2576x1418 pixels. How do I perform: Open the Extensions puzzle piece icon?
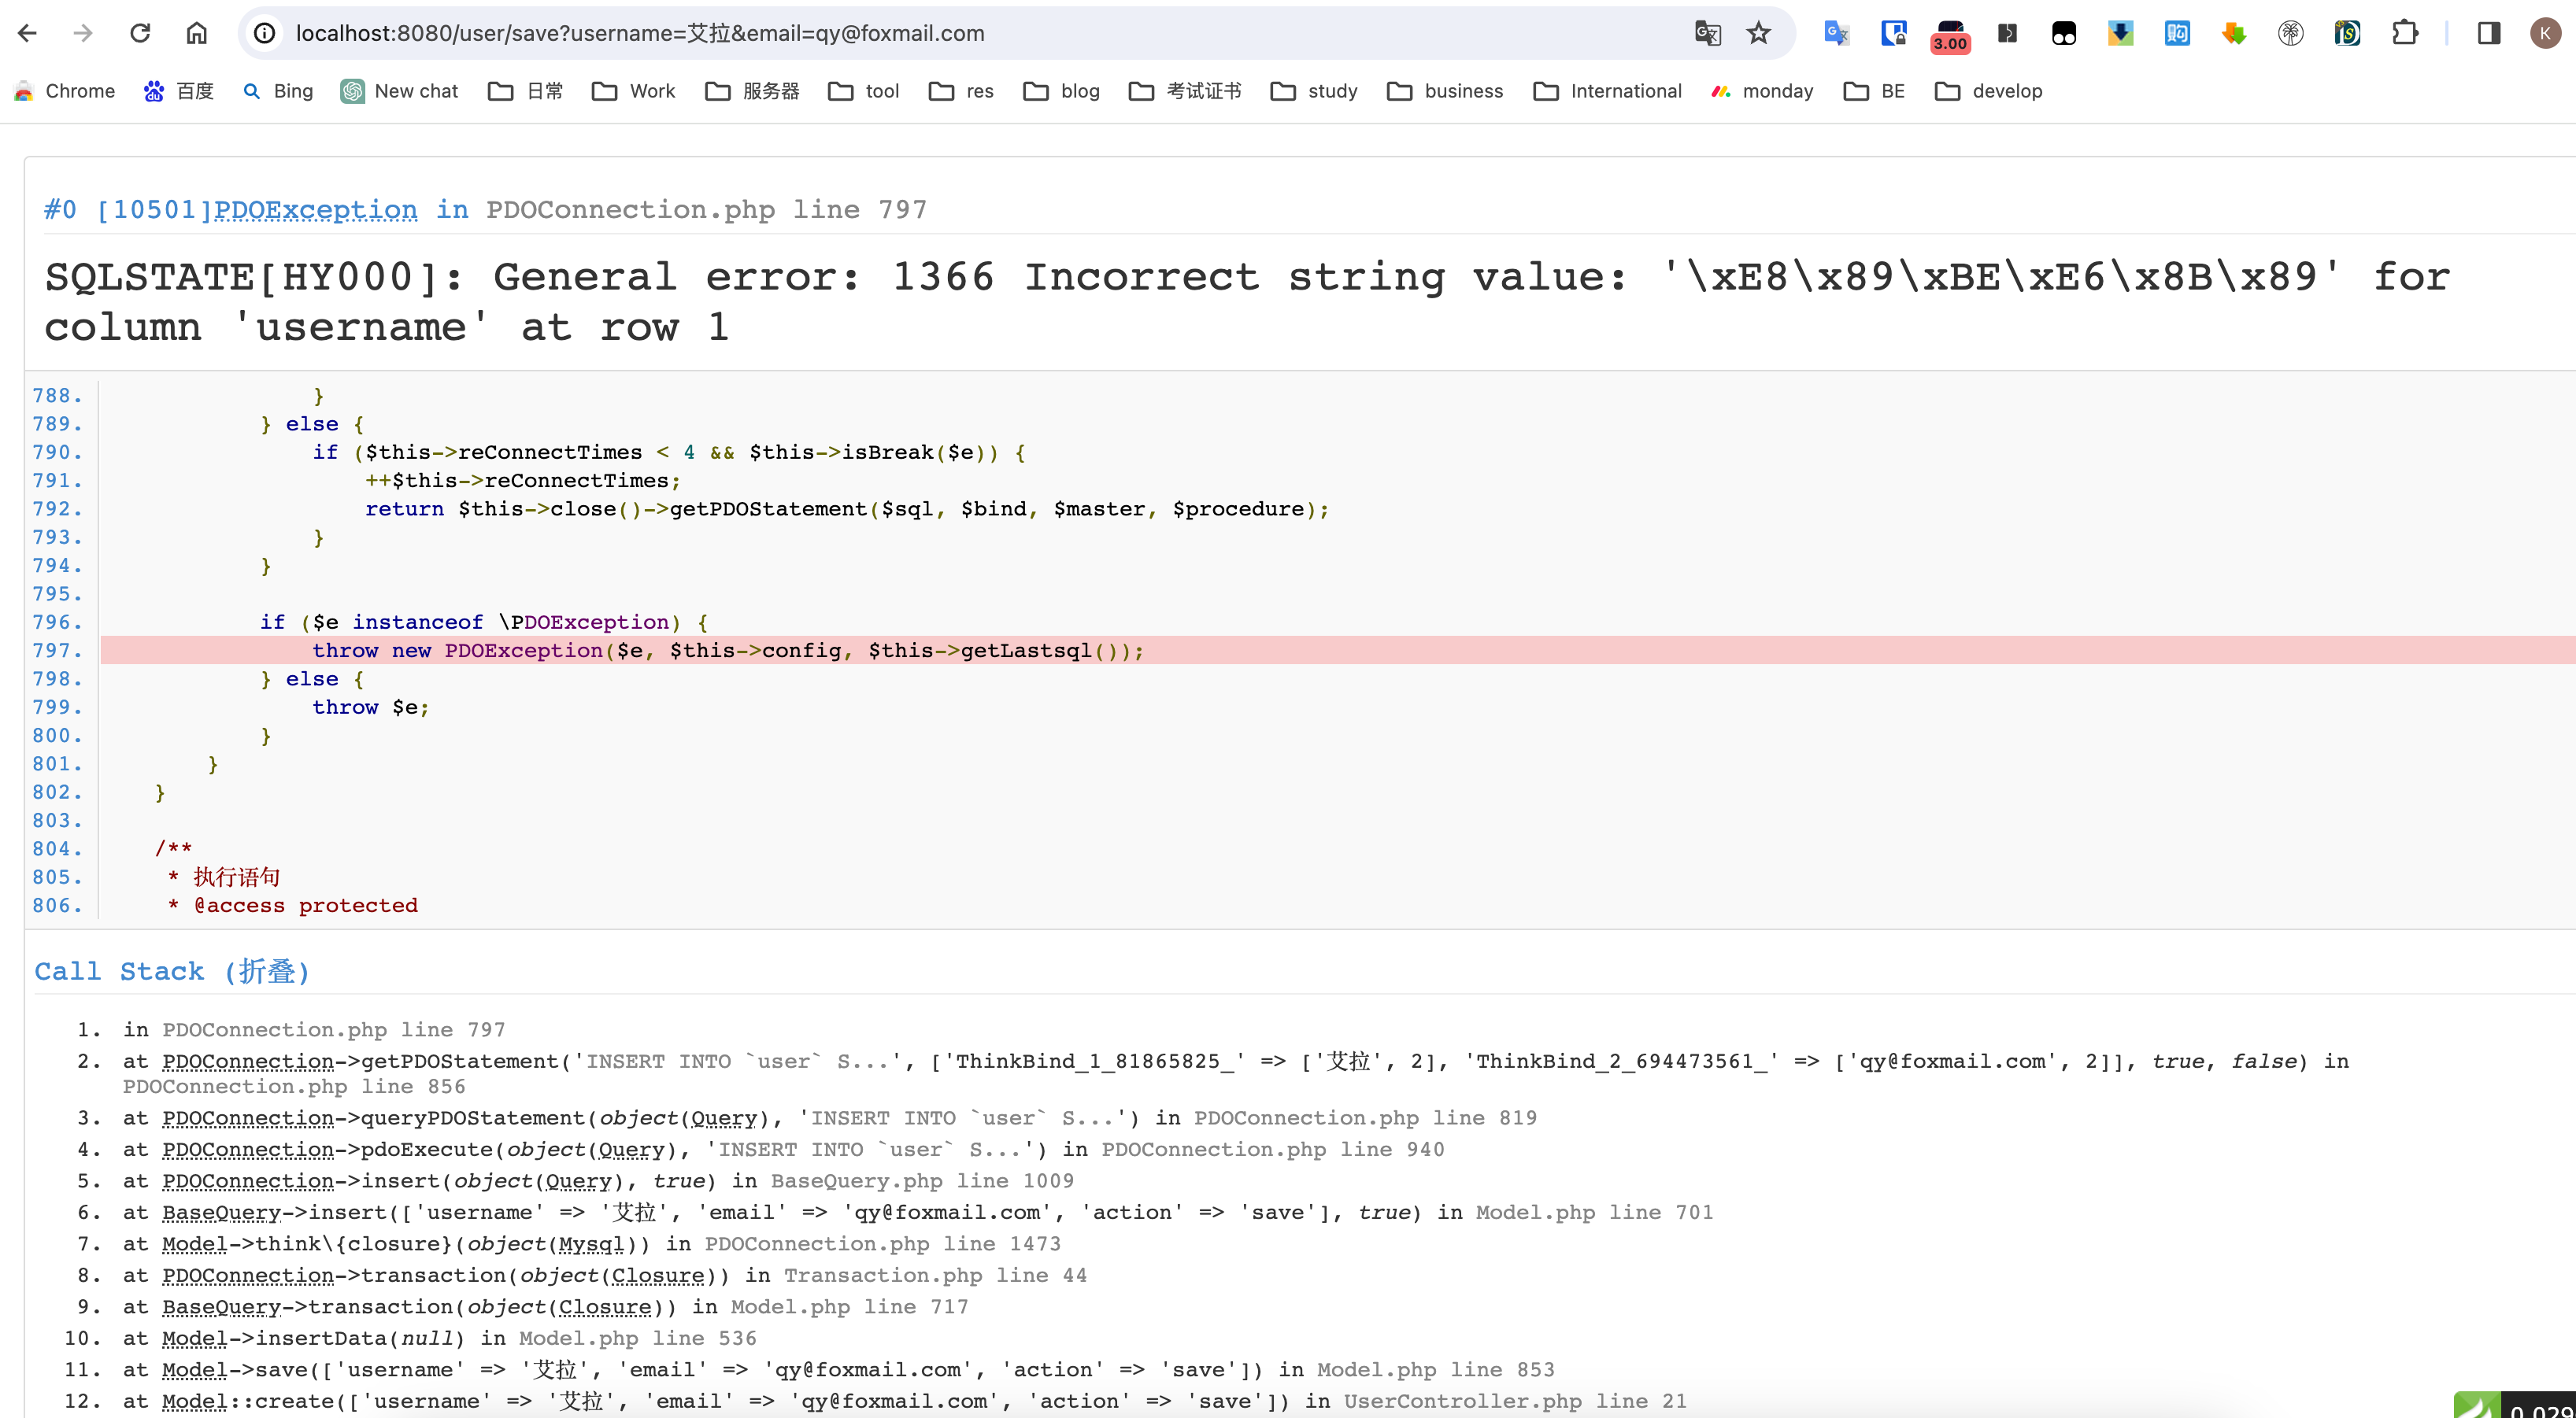coord(2404,33)
